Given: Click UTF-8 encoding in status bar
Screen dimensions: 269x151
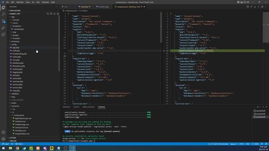Looking at the screenshot, I should [x=242, y=144].
